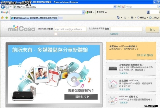Open Favorites Center with the yellow star
Image resolution: width=160 pixels, height=108 pixels.
coord(2,18)
